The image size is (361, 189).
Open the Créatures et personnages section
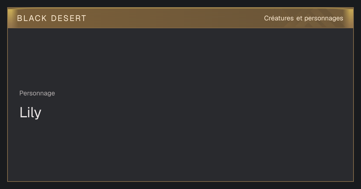[304, 18]
